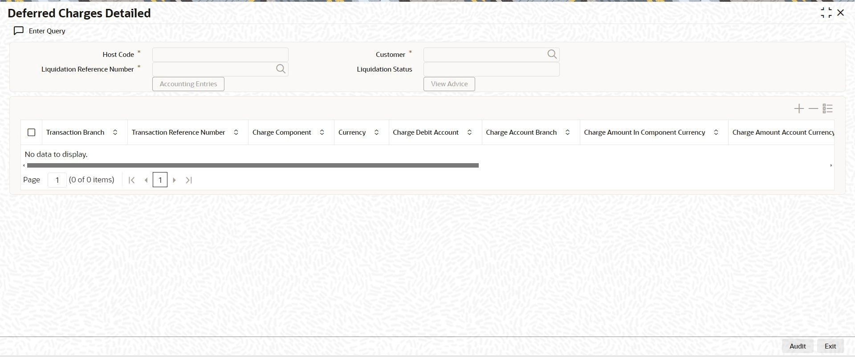Go to the previous page arrow
This screenshot has height=357, width=855.
click(146, 180)
